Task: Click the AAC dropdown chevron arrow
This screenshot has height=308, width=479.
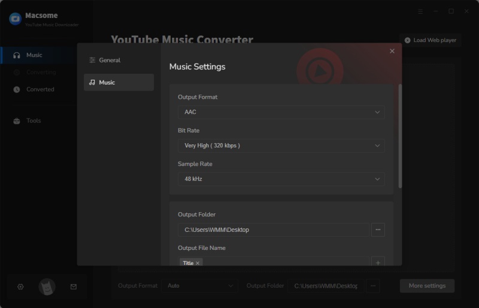Action: point(377,112)
